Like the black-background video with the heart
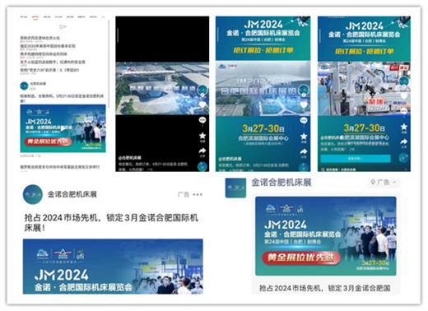Screen dimensions: 428x311 tap(202, 104)
